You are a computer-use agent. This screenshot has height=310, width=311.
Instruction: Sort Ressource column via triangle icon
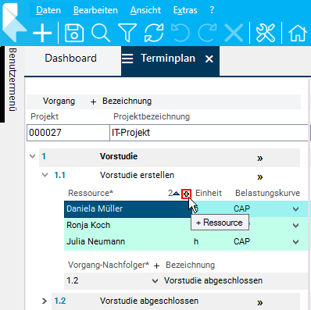pos(177,194)
